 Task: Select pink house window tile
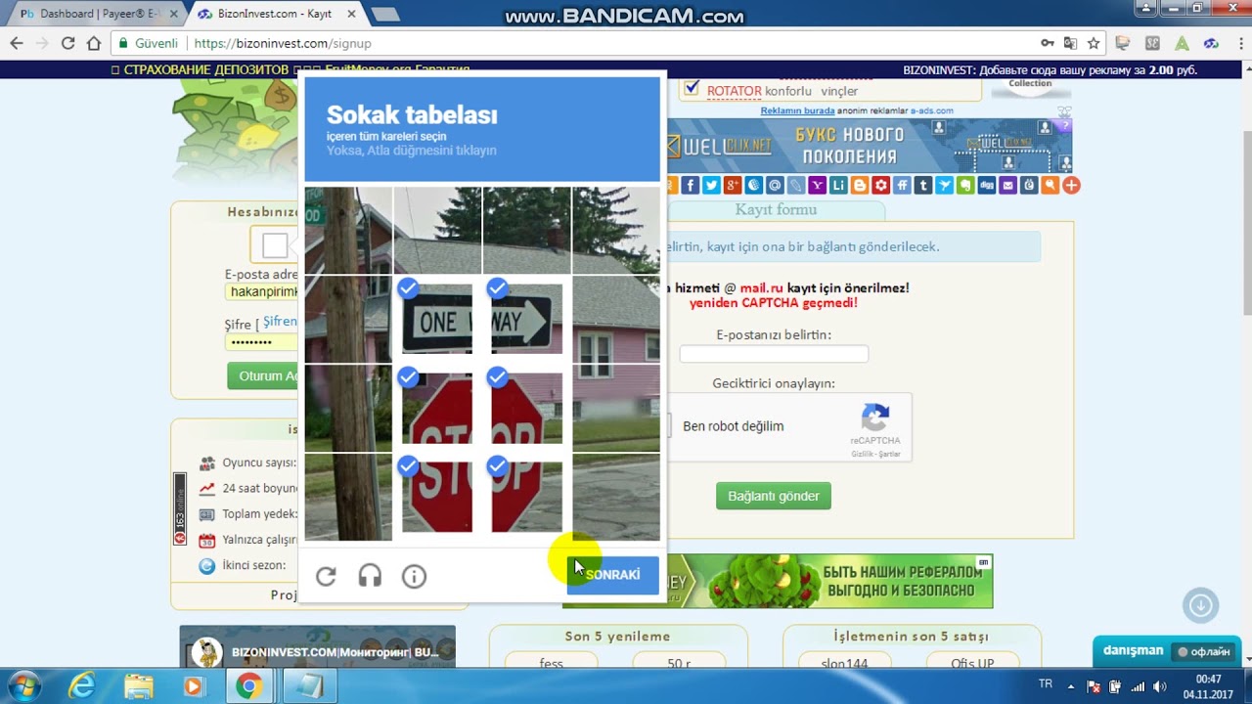[616, 320]
